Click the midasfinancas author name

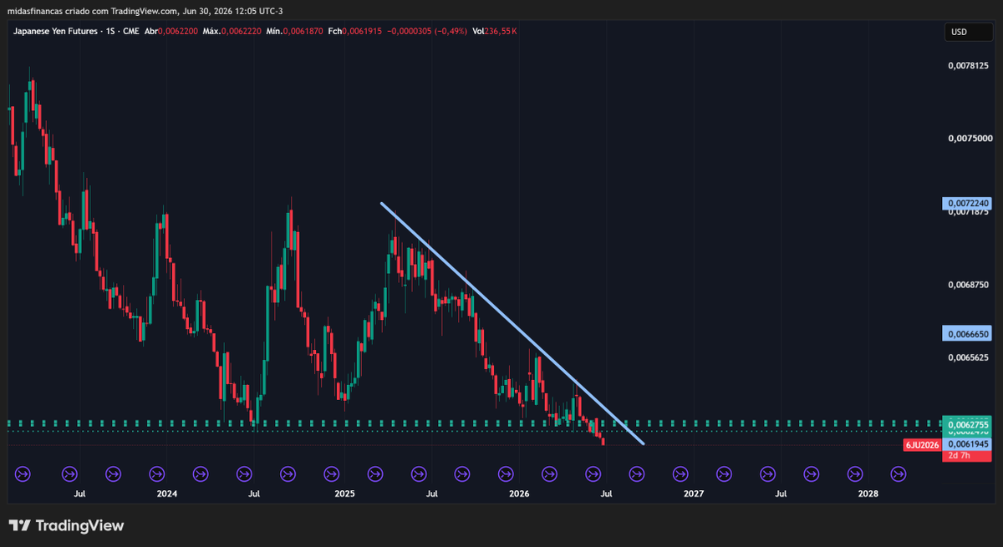[x=33, y=11]
